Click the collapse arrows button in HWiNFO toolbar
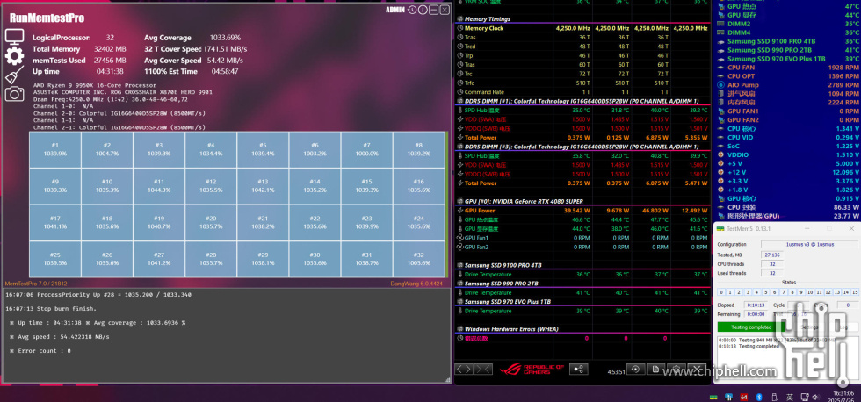This screenshot has width=861, height=402. 484,370
